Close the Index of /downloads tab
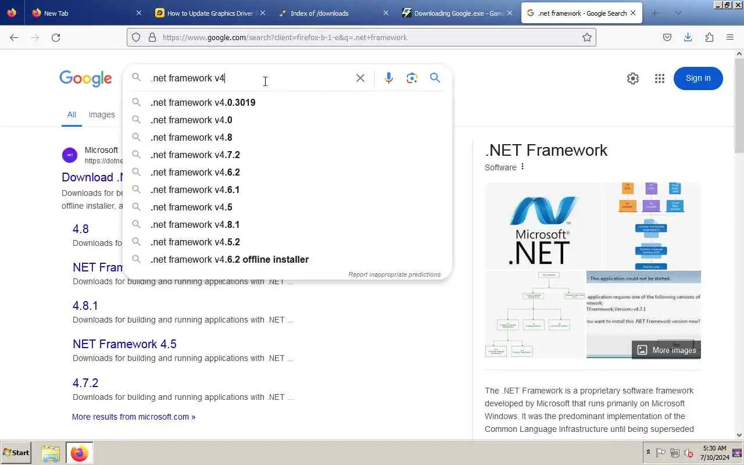The height and width of the screenshot is (465, 744). pos(385,13)
